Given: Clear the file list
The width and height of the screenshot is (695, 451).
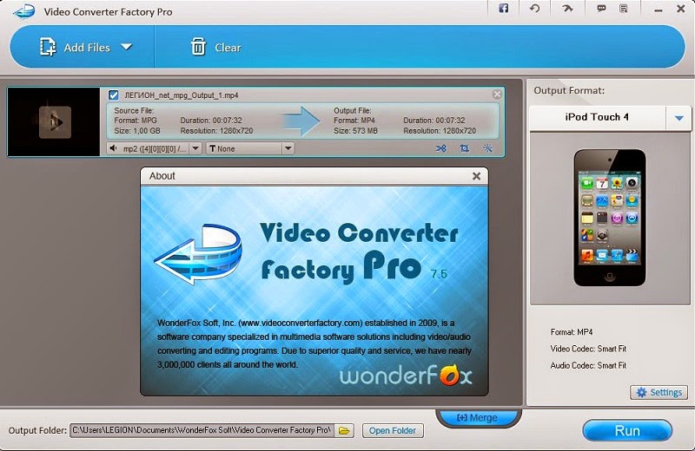Looking at the screenshot, I should [x=215, y=48].
